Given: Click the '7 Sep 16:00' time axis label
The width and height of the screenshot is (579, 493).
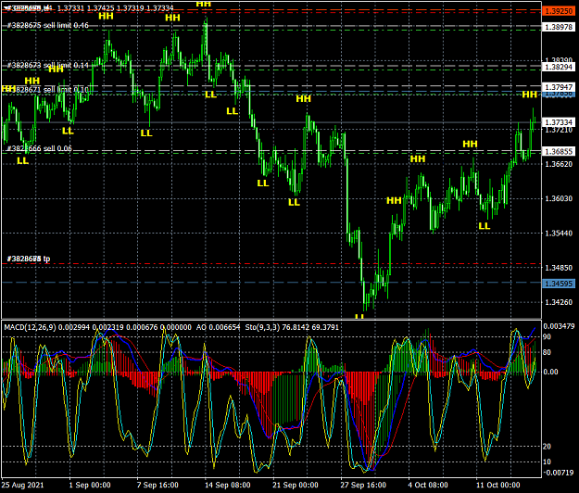Looking at the screenshot, I should 157,485.
